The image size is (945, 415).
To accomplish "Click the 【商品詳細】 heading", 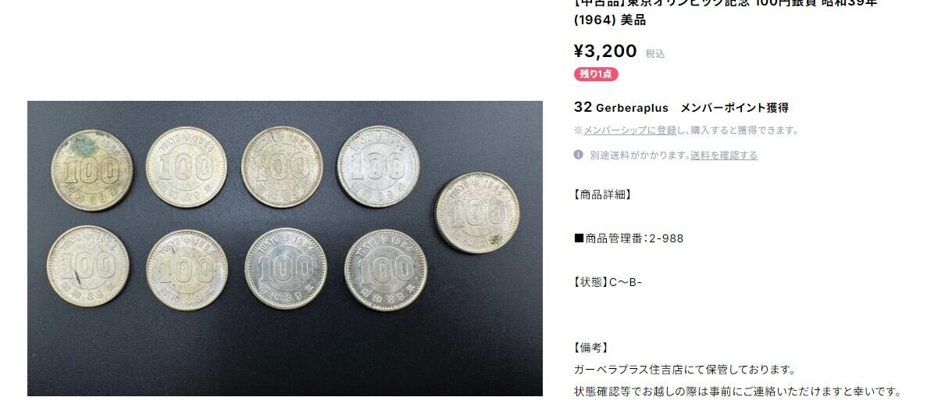I will pos(602,195).
